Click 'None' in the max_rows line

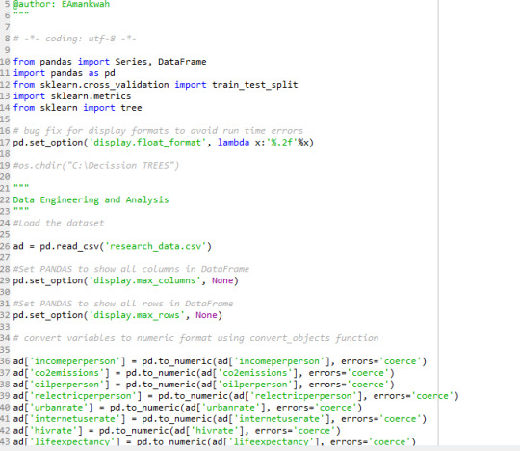coord(206,315)
